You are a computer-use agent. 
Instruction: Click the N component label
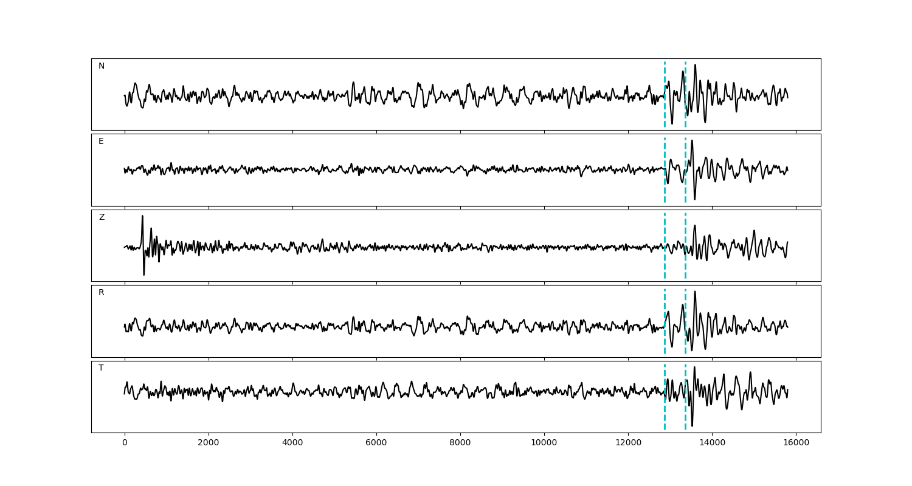point(102,66)
